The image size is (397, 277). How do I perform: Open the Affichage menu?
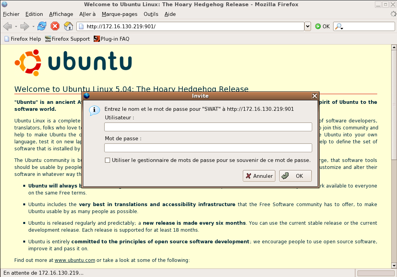click(x=61, y=14)
